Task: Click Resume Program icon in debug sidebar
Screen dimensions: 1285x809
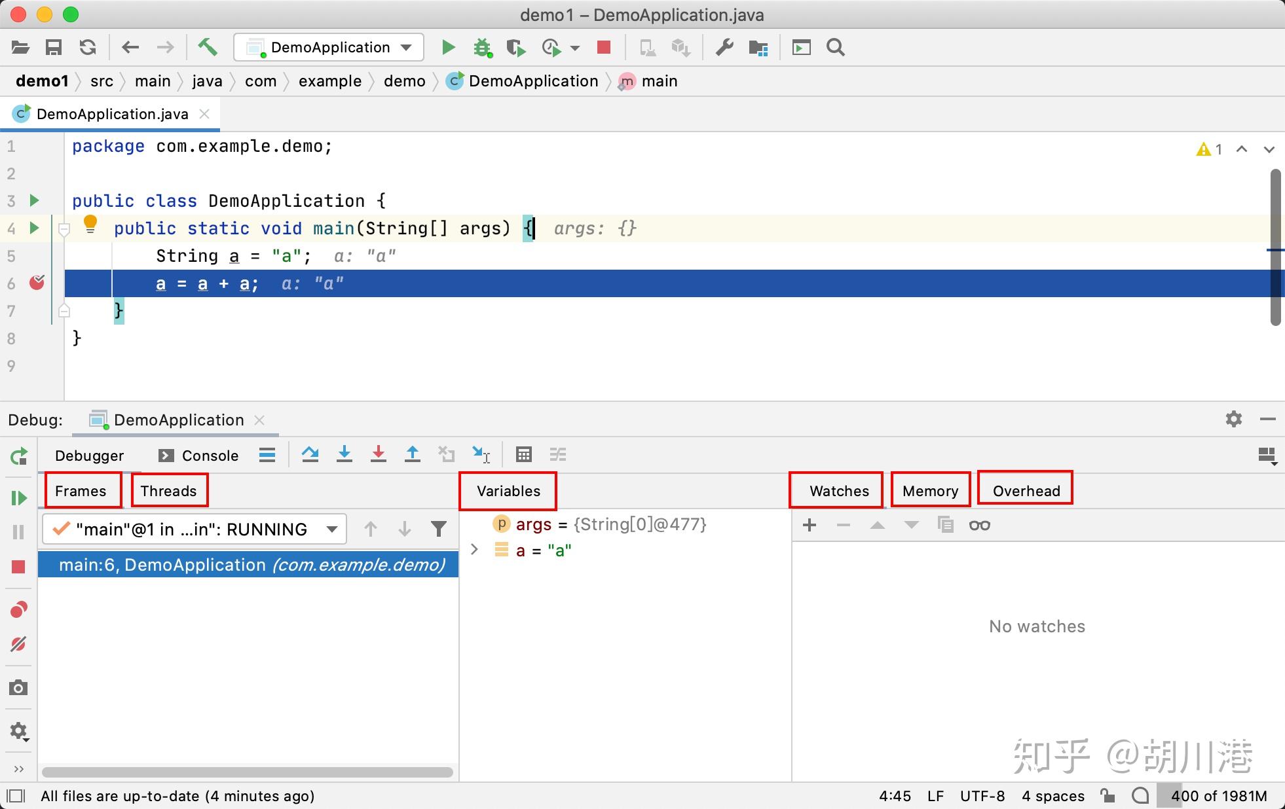Action: pyautogui.click(x=18, y=498)
